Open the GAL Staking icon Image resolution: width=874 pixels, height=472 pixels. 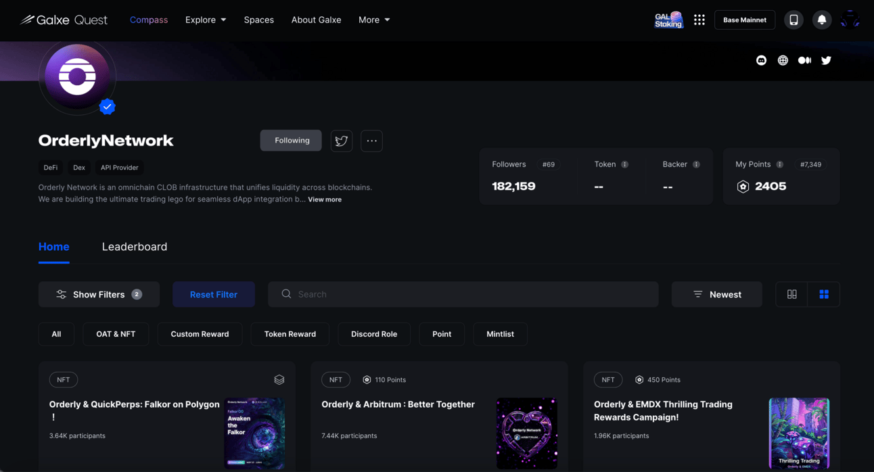pyautogui.click(x=668, y=20)
